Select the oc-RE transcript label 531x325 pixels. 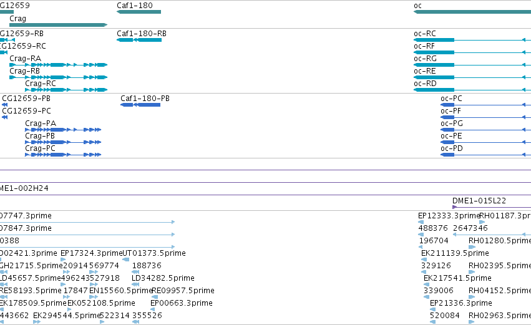point(425,71)
